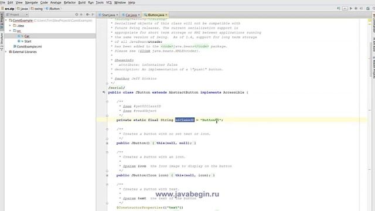Screen dimensions: 375x211
Task: Open the File menu
Action: [3, 2]
